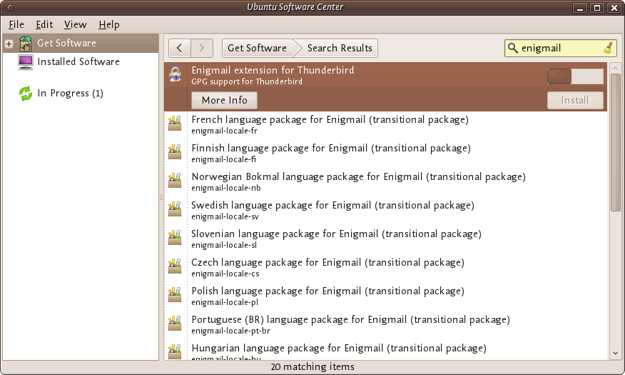The image size is (625, 375).
Task: Go back with the left arrow button
Action: click(x=180, y=48)
